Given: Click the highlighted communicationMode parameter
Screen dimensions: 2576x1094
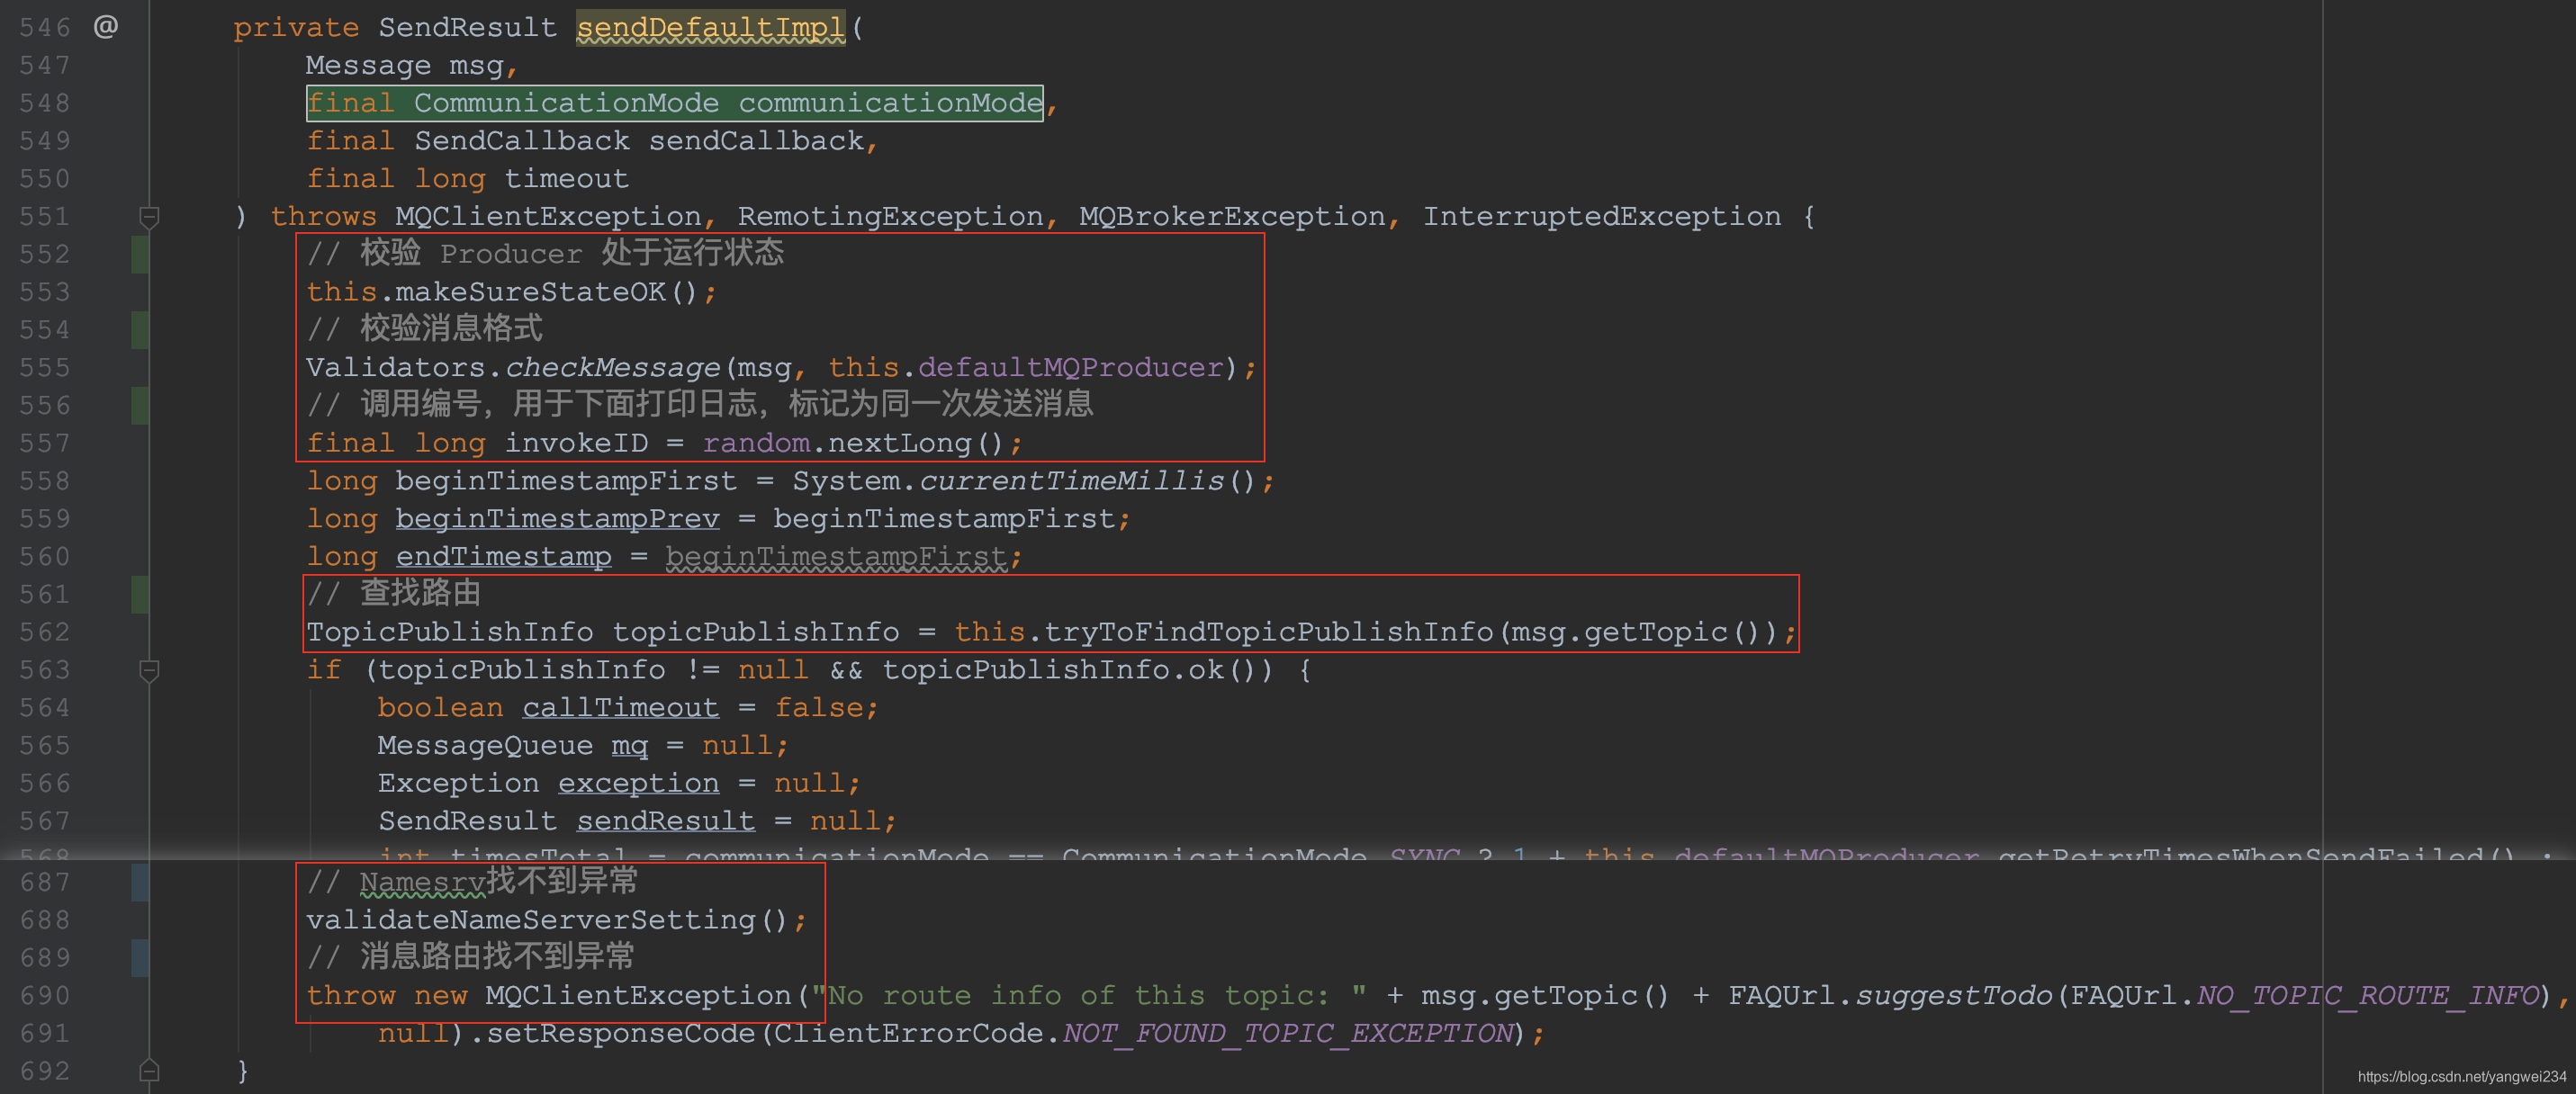Looking at the screenshot, I should (890, 103).
